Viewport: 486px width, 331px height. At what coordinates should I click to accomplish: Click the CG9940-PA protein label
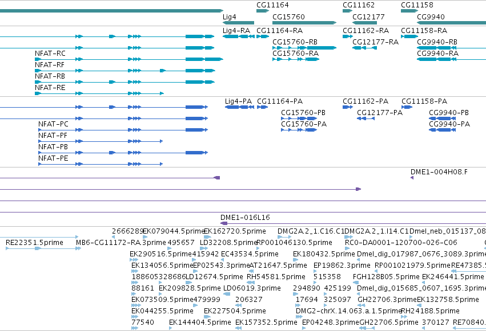coord(449,124)
